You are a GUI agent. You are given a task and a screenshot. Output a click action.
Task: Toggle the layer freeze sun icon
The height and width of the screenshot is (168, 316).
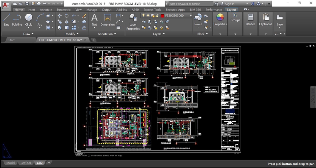[x=148, y=15]
